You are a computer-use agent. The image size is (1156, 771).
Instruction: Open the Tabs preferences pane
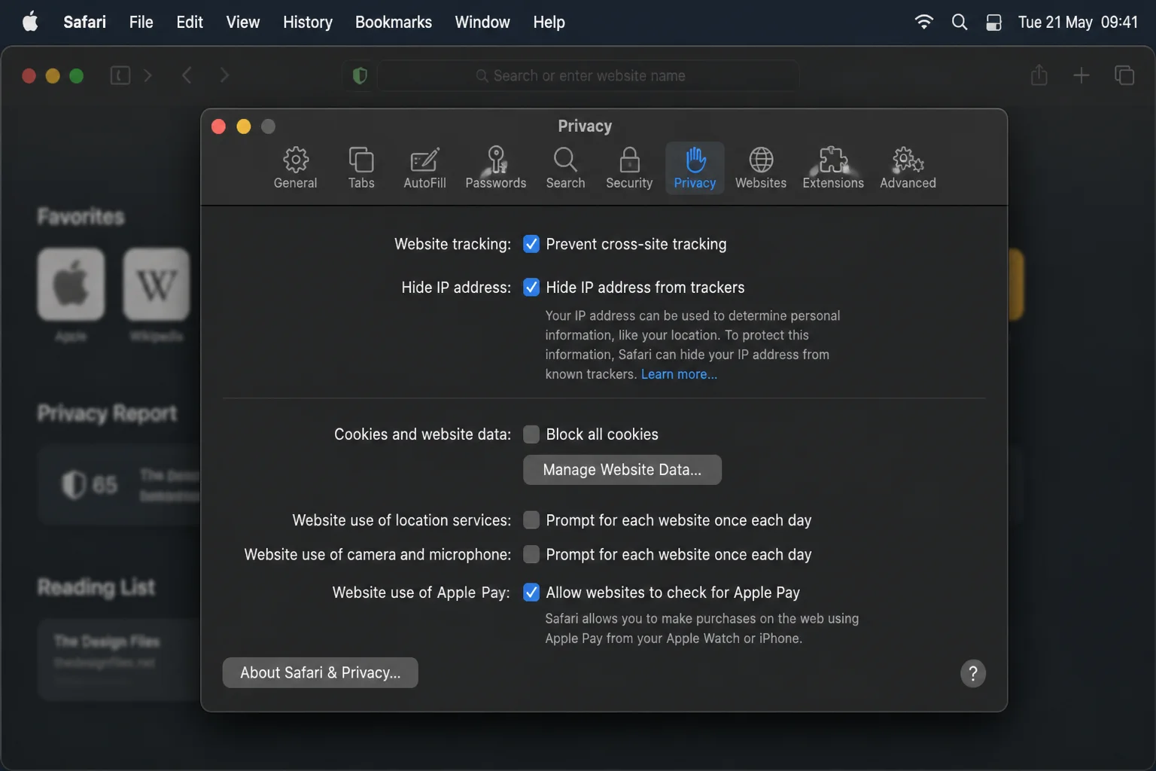[361, 168]
